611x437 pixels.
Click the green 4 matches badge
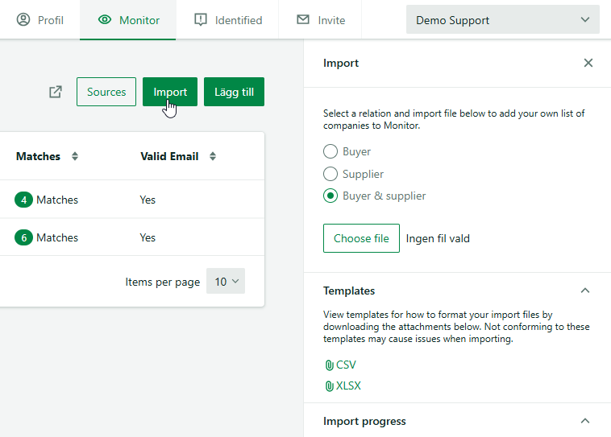click(23, 200)
